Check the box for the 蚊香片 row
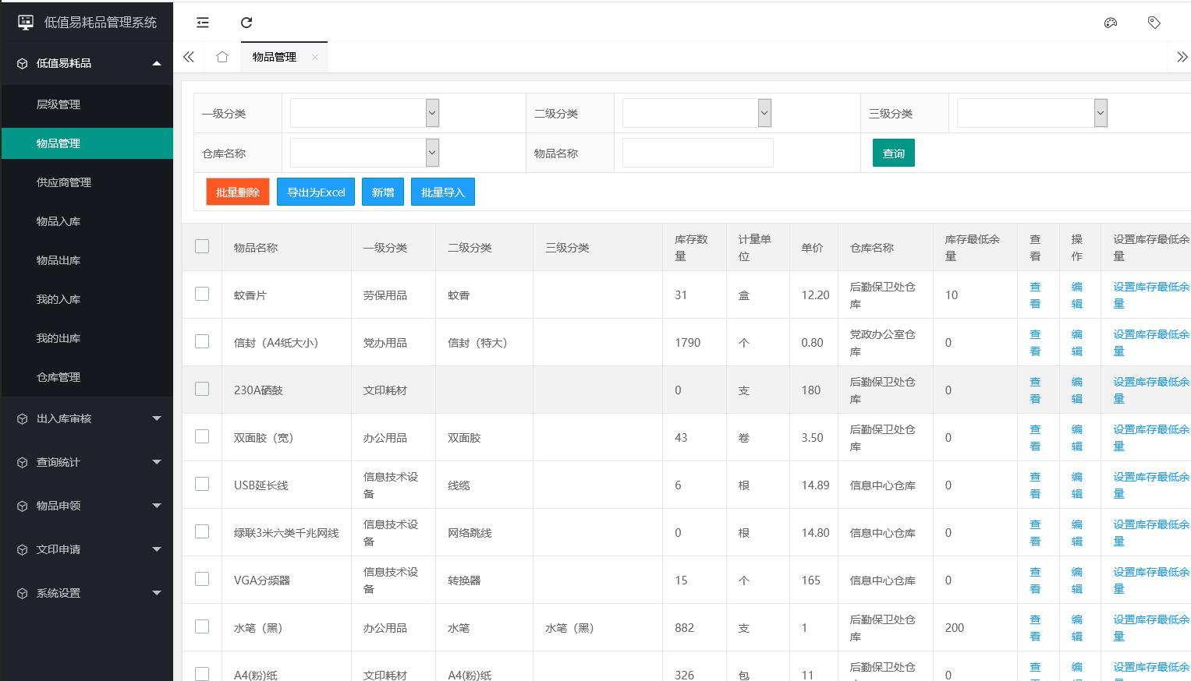Image resolution: width=1191 pixels, height=681 pixels. tap(202, 294)
